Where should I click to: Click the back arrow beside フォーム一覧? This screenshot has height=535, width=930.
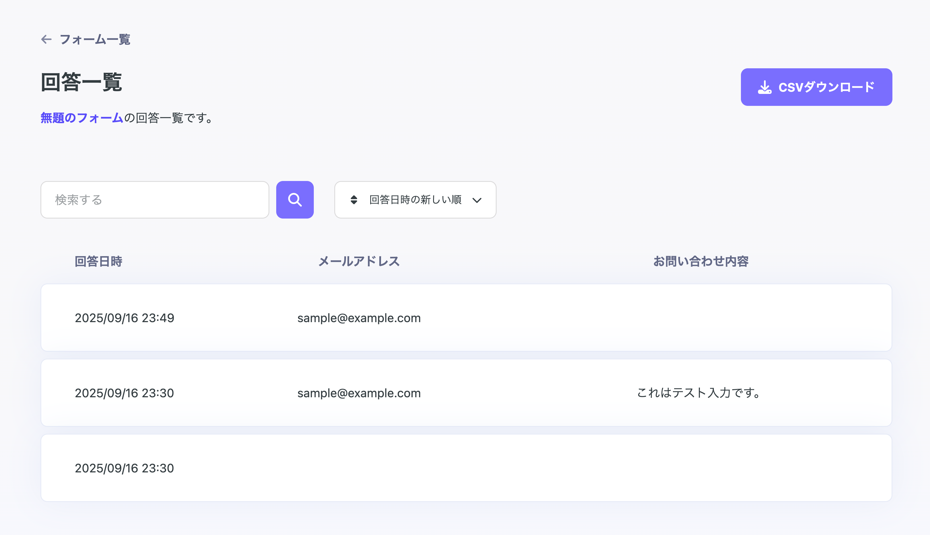click(x=46, y=39)
